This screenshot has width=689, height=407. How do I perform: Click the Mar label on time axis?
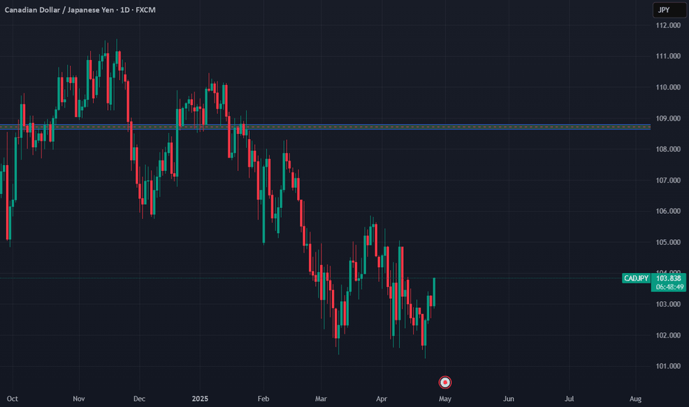click(321, 399)
